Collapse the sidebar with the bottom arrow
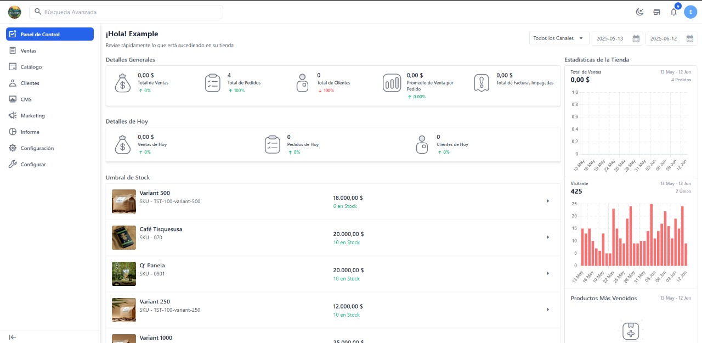 click(x=12, y=337)
